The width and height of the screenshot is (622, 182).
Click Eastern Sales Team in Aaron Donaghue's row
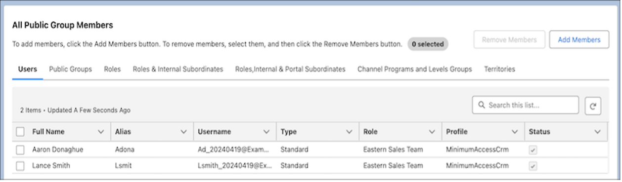[393, 149]
